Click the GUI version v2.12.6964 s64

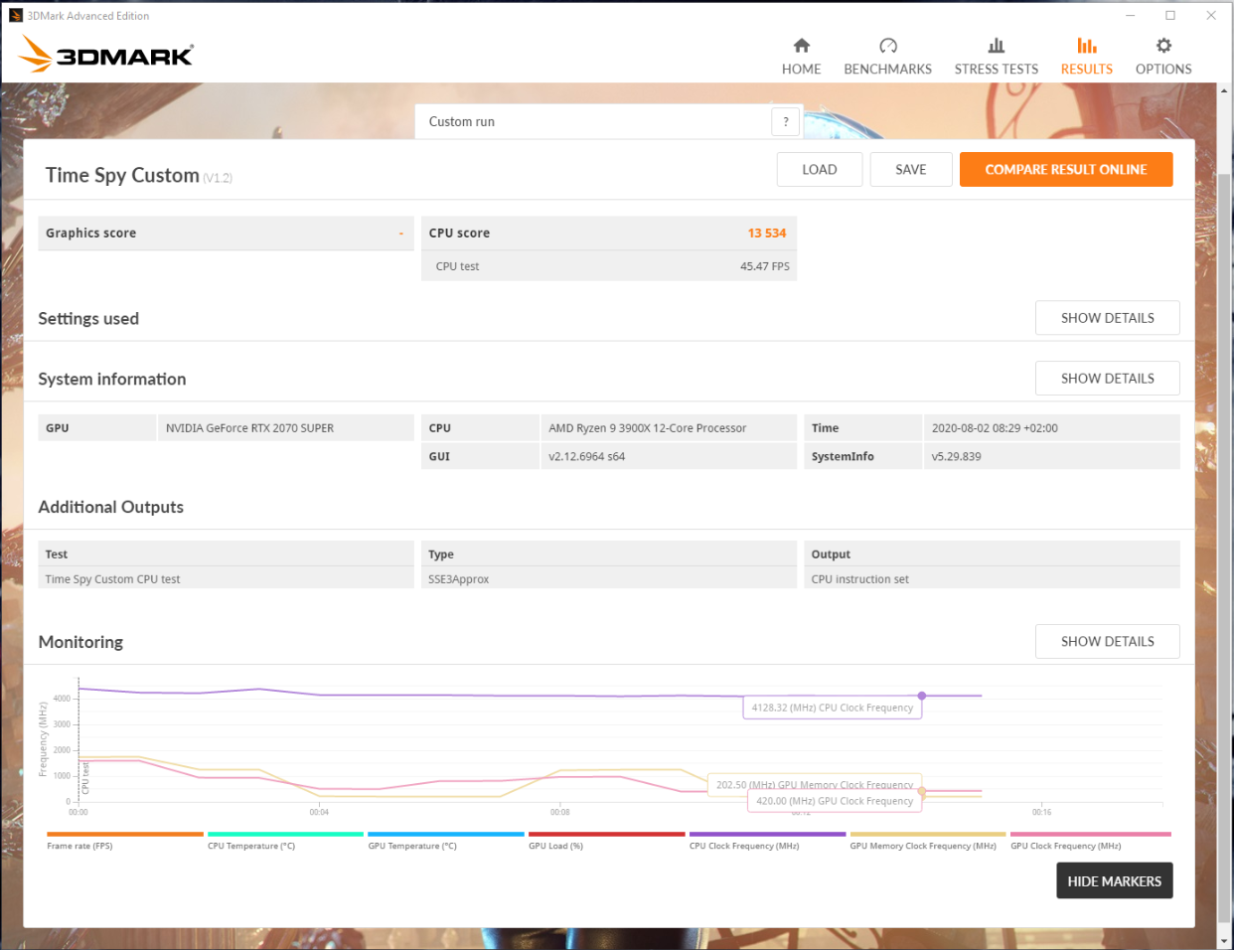click(669, 457)
